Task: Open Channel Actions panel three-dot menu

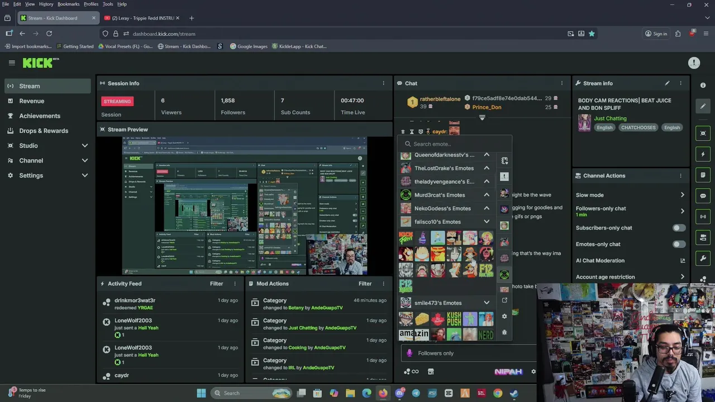Action: (x=680, y=175)
